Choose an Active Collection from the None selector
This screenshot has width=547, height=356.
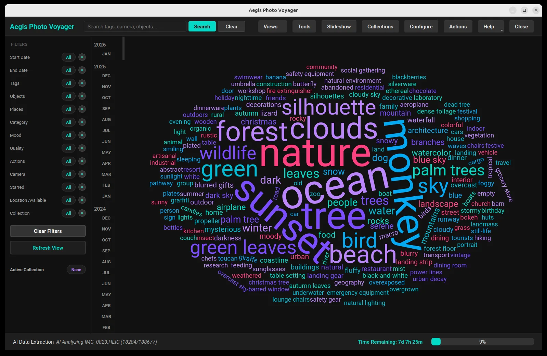(76, 269)
